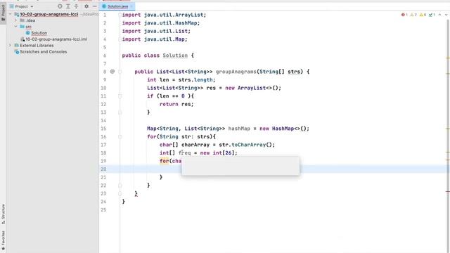Open the Structure tool window tab

point(3,214)
